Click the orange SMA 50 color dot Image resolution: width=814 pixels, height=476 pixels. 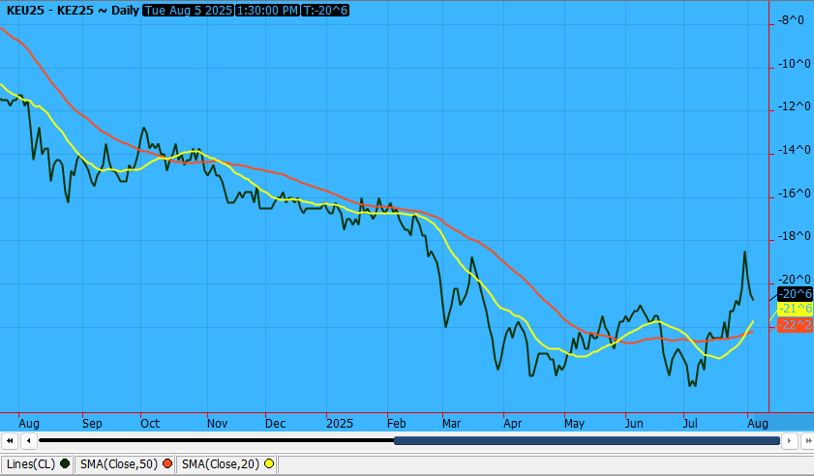[167, 464]
